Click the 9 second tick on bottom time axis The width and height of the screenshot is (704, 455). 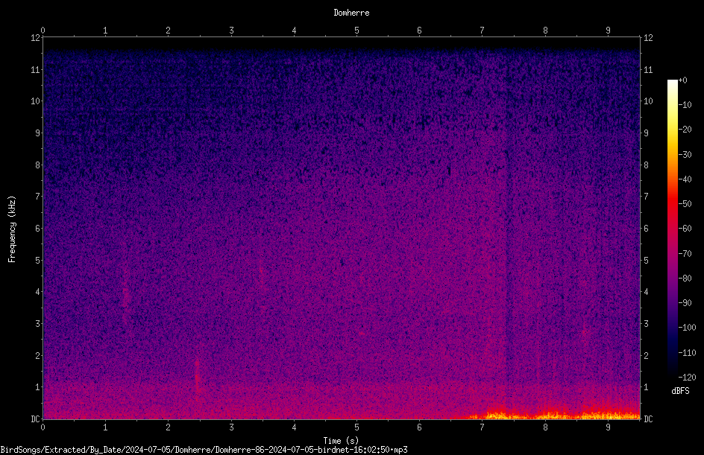(x=608, y=427)
